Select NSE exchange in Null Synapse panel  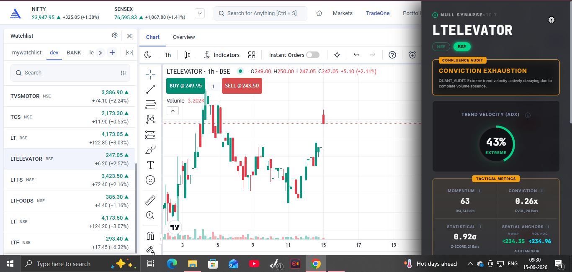pyautogui.click(x=441, y=47)
